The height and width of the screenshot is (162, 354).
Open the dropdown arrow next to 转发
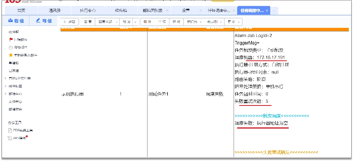coord(136,22)
